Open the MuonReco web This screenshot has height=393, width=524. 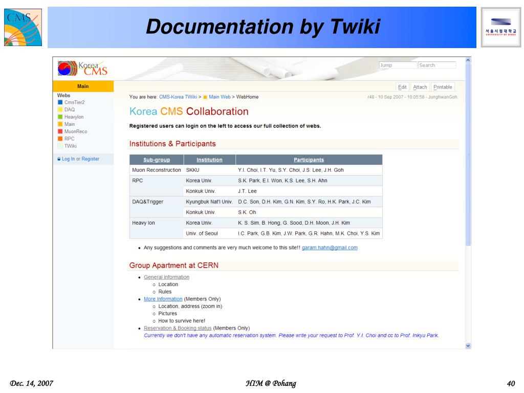point(76,132)
